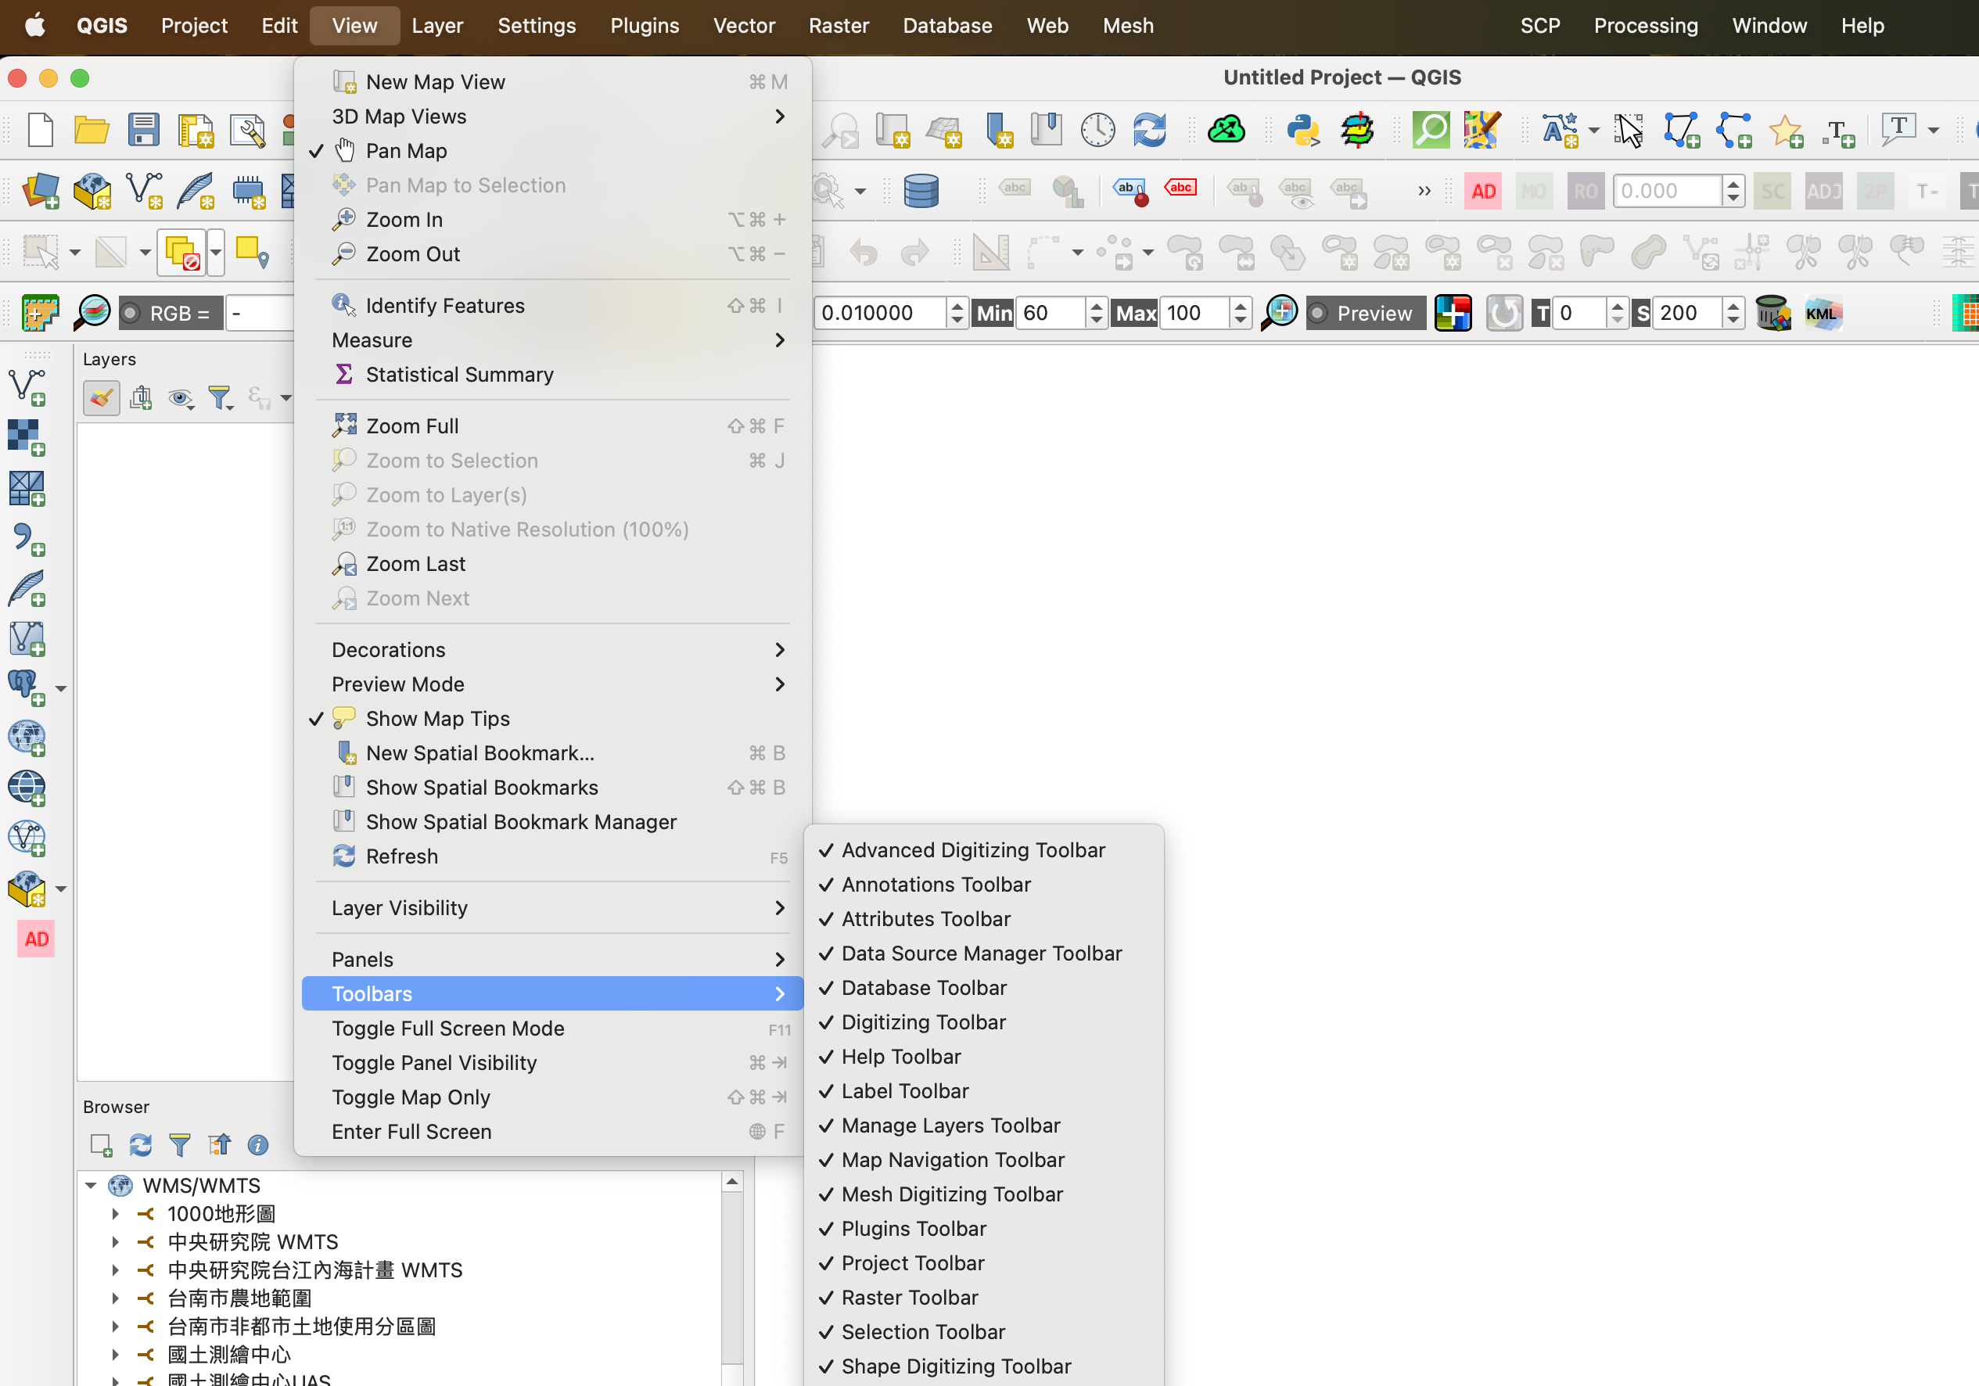The height and width of the screenshot is (1386, 1979).
Task: Open the Processing menu
Action: tap(1644, 25)
